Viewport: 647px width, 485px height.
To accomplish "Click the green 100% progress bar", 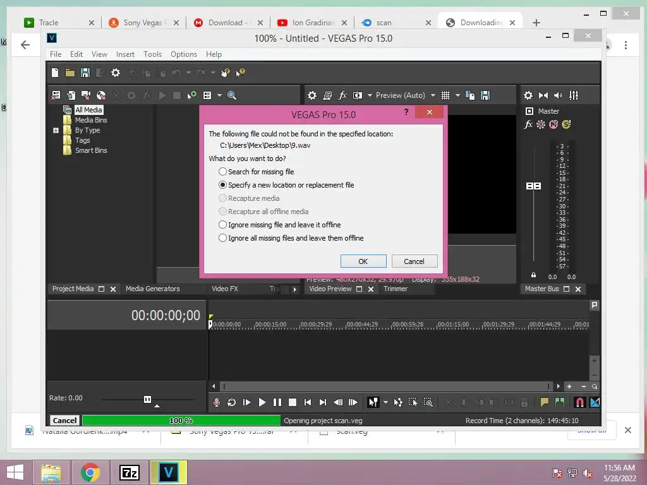I will coord(181,420).
